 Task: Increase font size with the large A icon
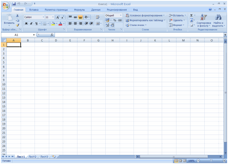pos(58,17)
